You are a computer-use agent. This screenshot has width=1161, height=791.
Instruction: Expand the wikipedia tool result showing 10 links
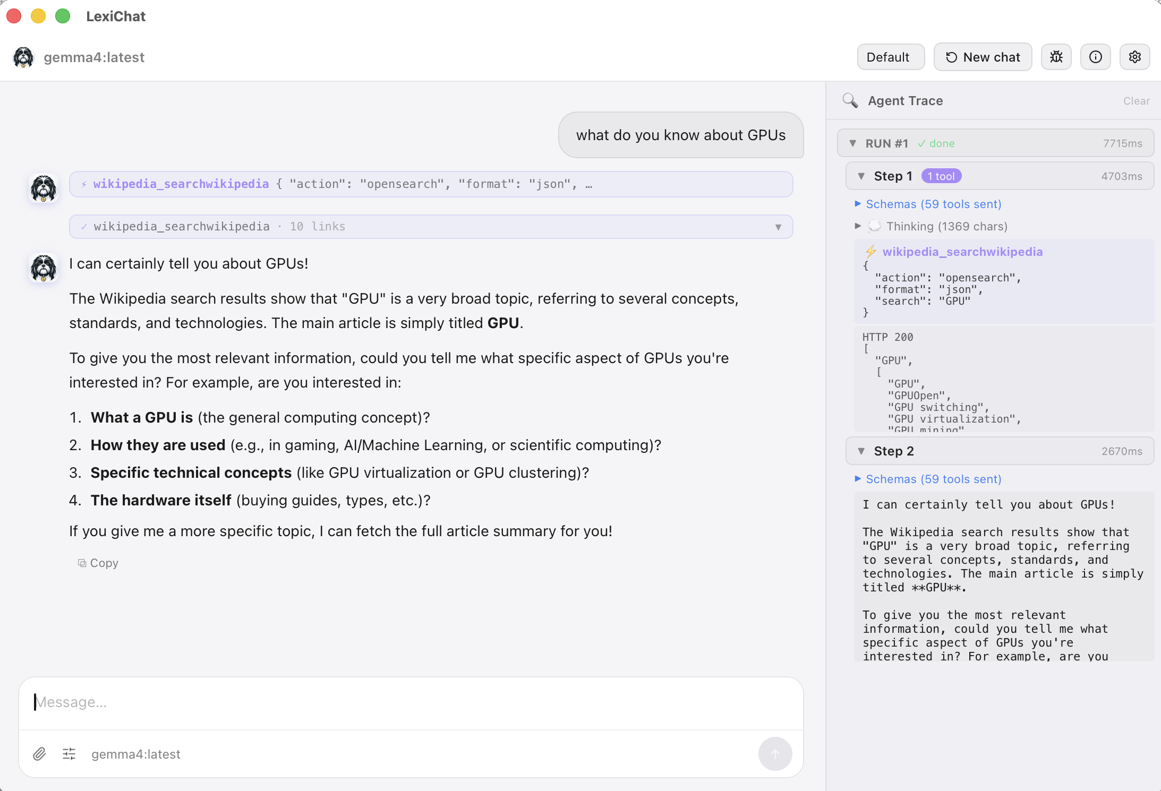[x=778, y=227]
